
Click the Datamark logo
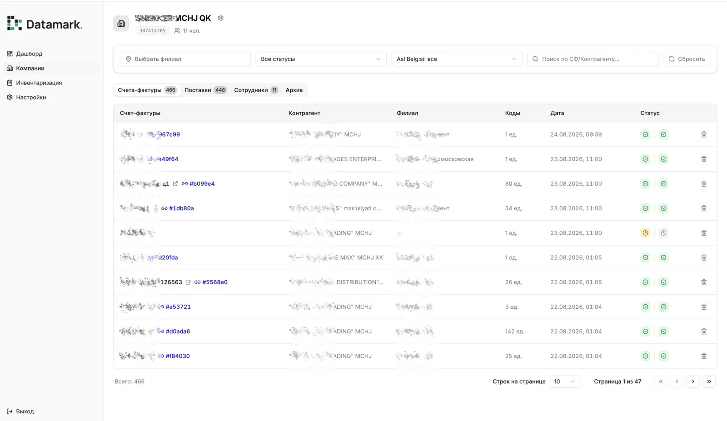coord(45,24)
